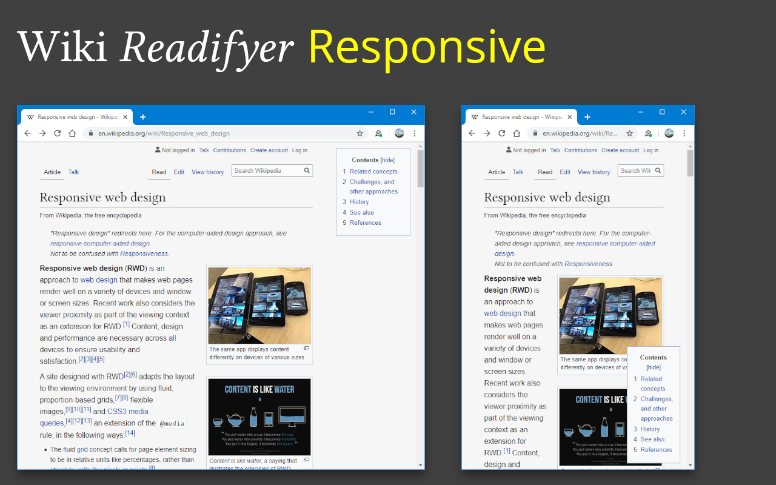Jump to Related concepts in the left Contents box

tap(373, 172)
